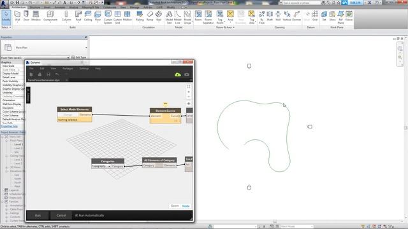The image size is (408, 229).
Task: Click the zoom-to-fit icon in Dynamo canvas
Action: pos(189,87)
